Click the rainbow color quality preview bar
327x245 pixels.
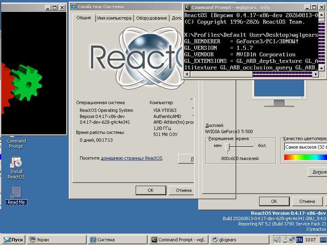point(306,157)
